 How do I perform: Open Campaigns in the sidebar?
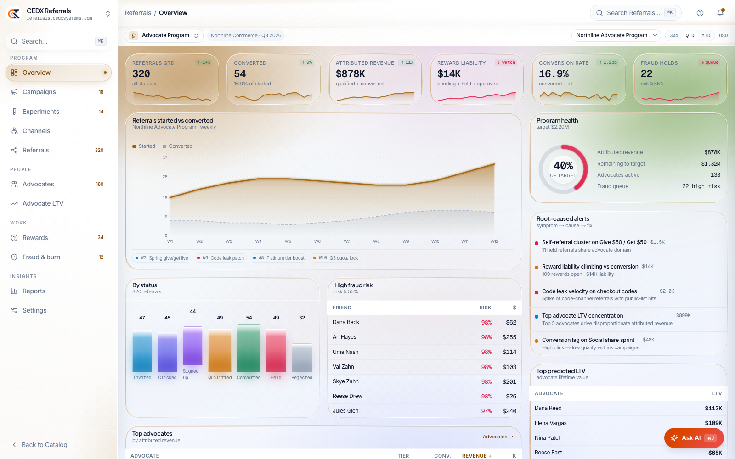(x=58, y=92)
